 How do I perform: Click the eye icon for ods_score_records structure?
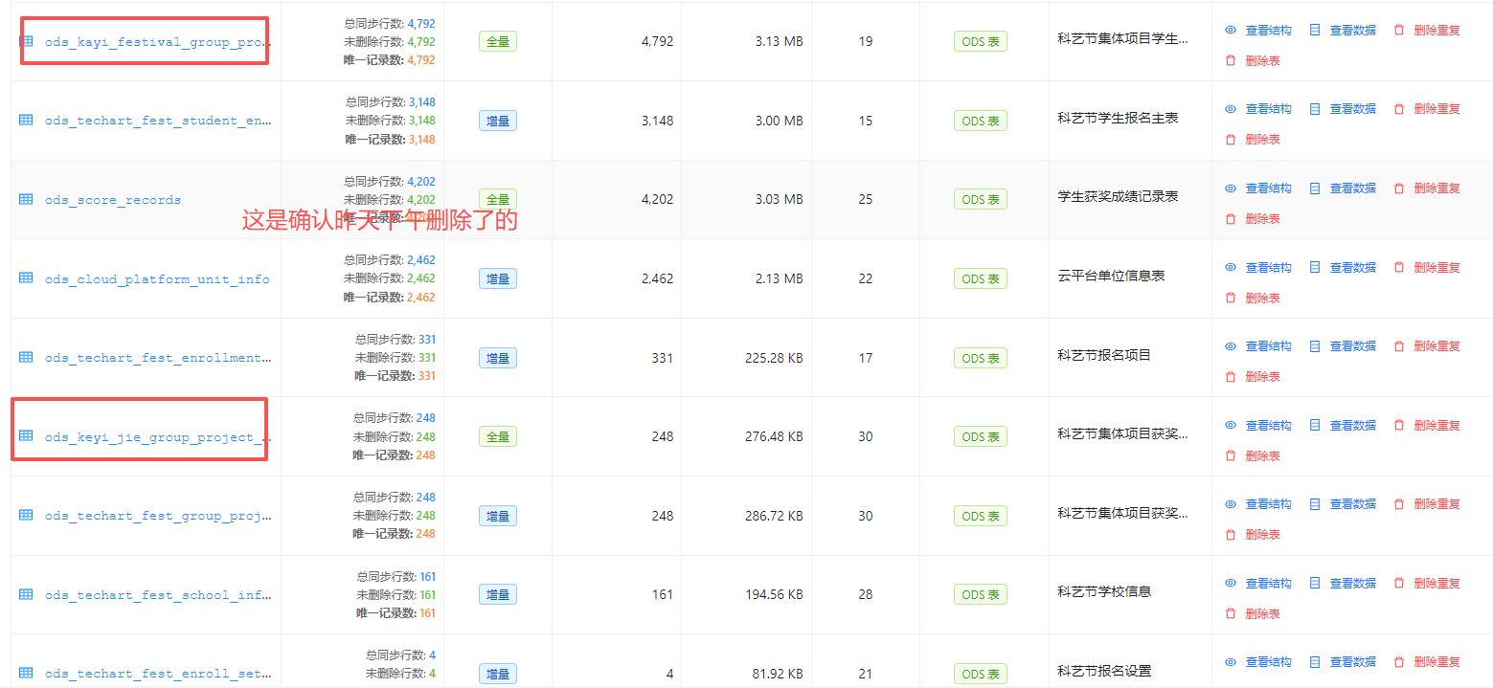(x=1231, y=189)
